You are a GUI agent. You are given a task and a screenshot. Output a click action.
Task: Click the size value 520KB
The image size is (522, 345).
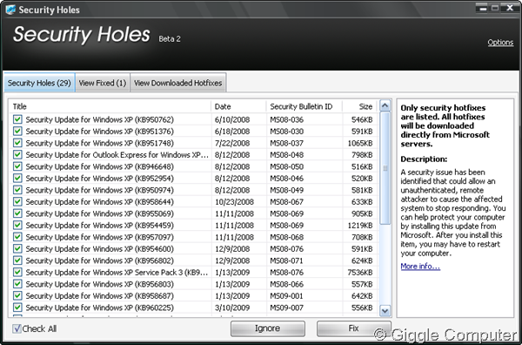pos(362,178)
